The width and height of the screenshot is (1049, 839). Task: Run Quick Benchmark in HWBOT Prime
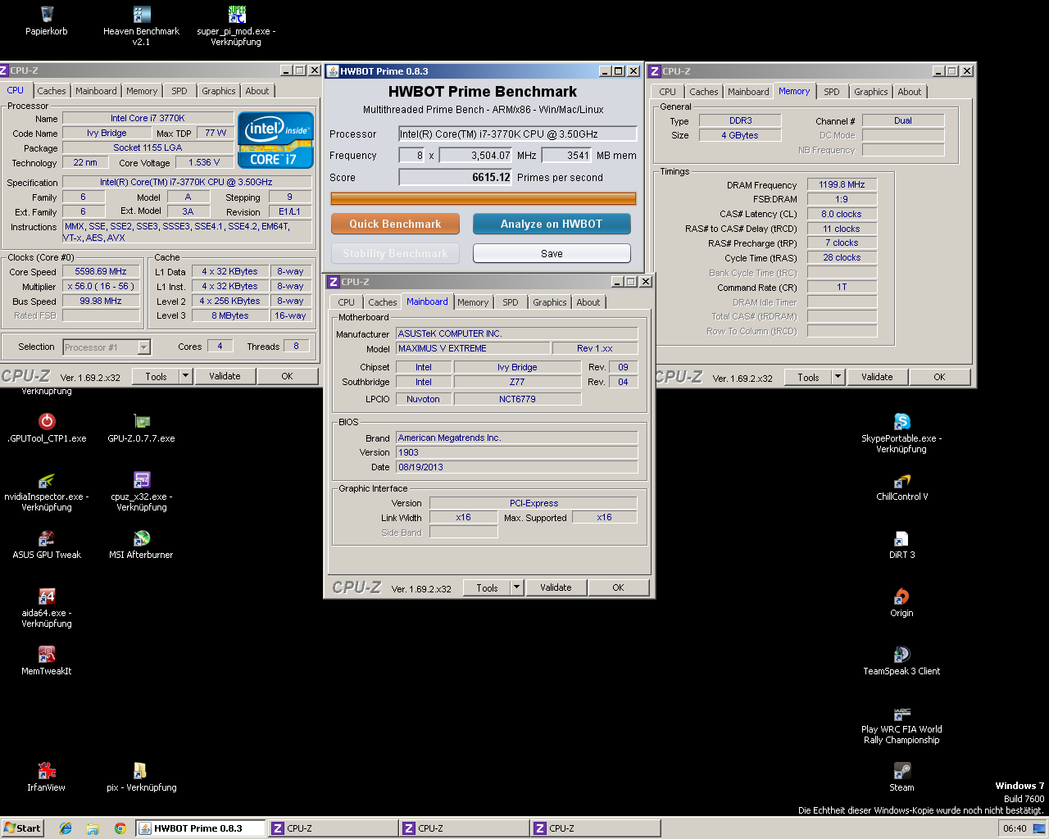[395, 224]
